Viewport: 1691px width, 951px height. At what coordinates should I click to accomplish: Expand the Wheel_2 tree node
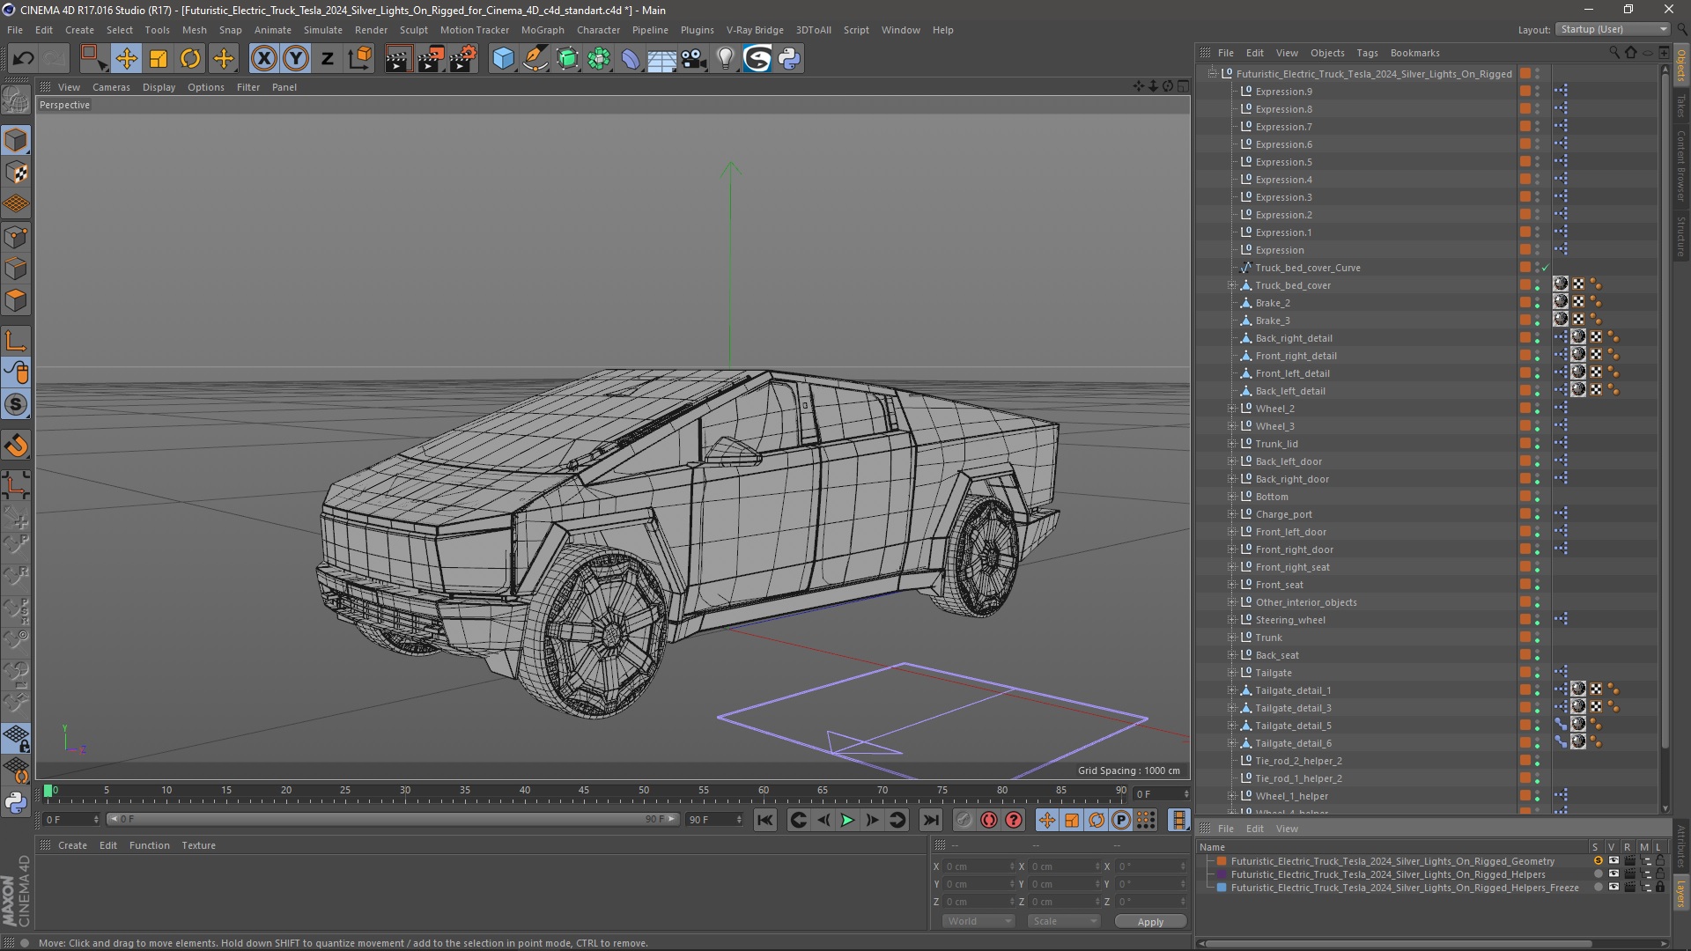point(1232,409)
